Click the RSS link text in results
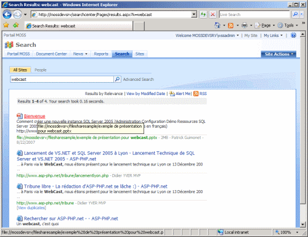 coord(203,94)
